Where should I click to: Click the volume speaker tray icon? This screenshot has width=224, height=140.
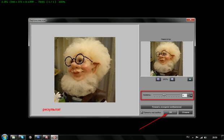pyautogui.click(x=205, y=137)
